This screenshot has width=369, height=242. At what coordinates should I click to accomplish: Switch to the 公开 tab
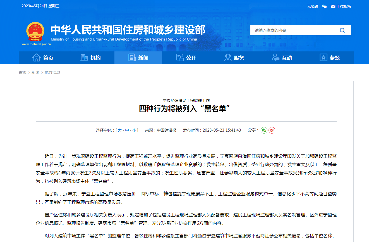pos(186,58)
